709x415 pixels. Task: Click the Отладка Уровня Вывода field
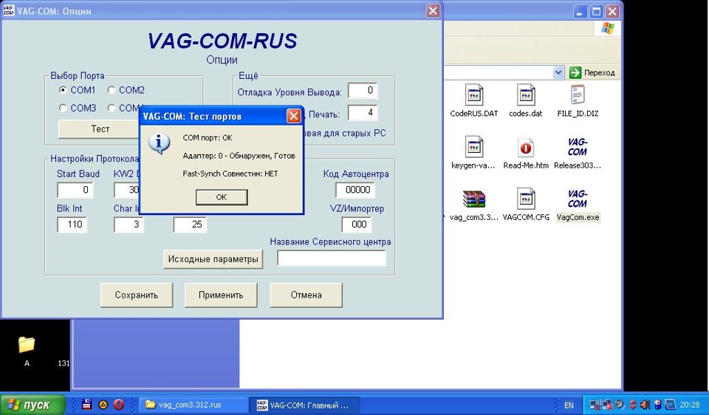click(363, 90)
